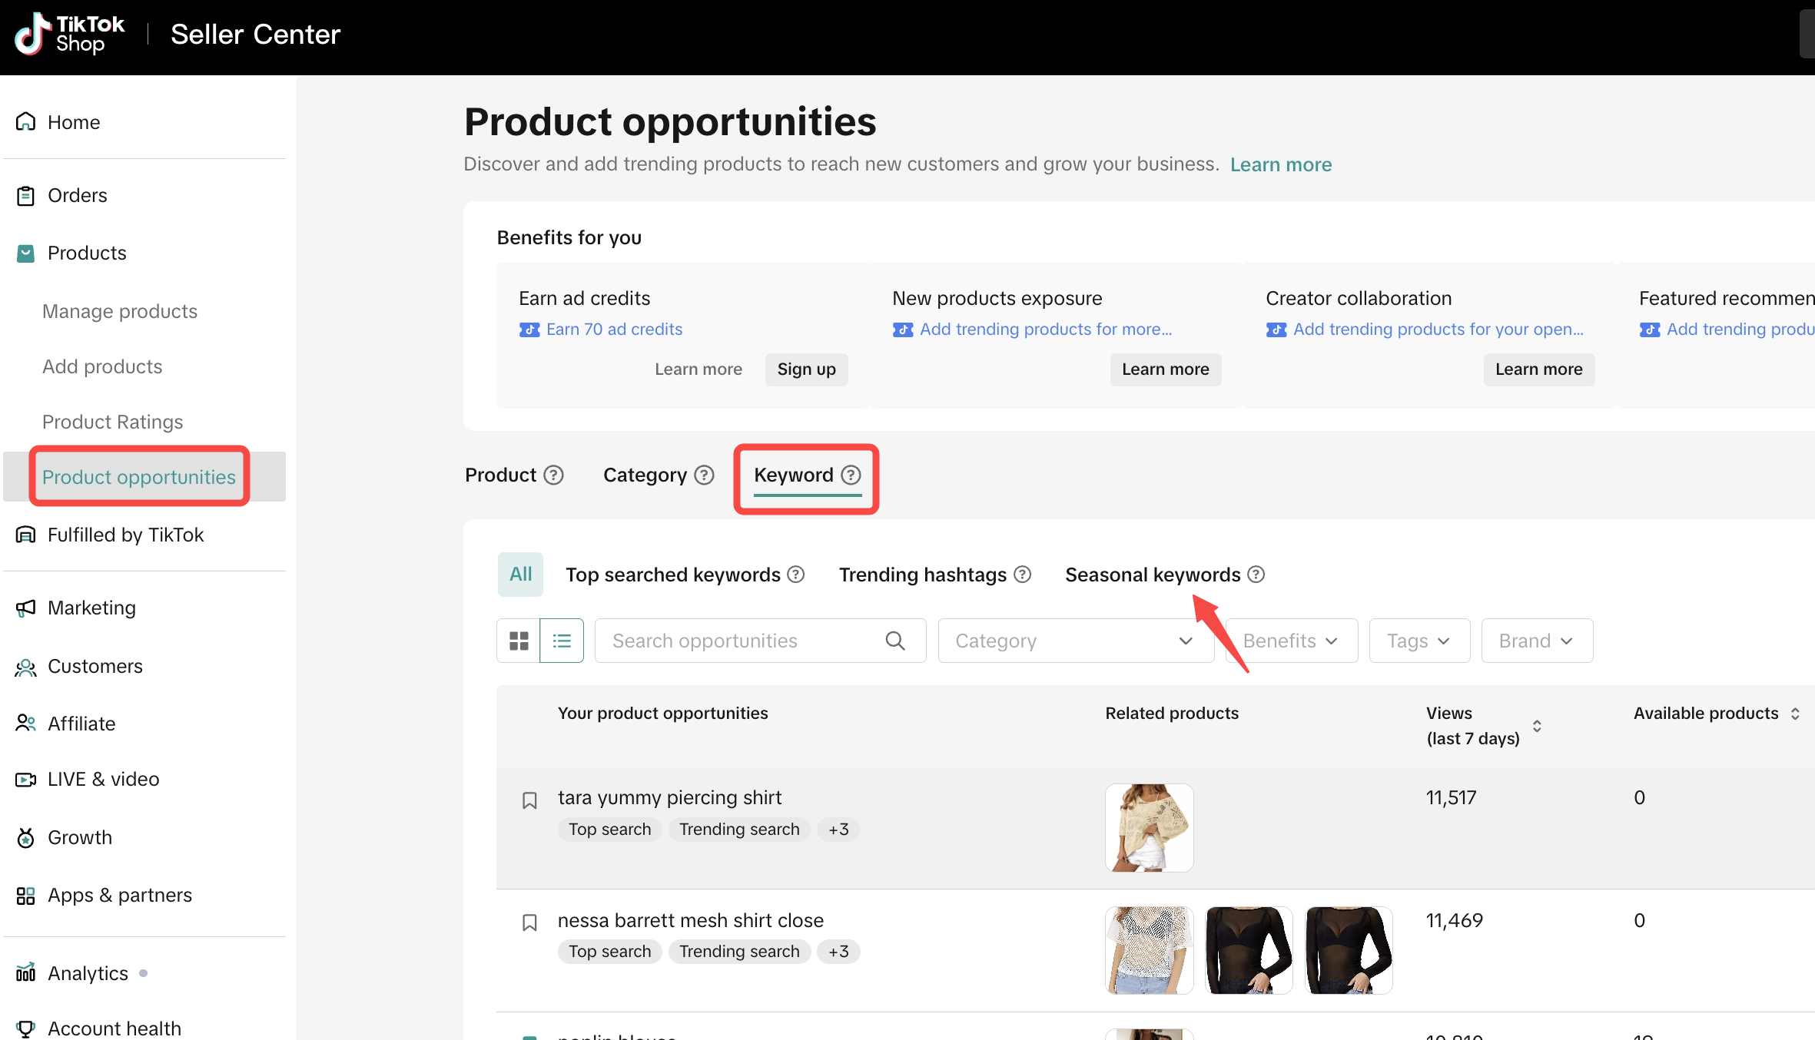
Task: Switch to grid view layout
Action: tap(519, 641)
